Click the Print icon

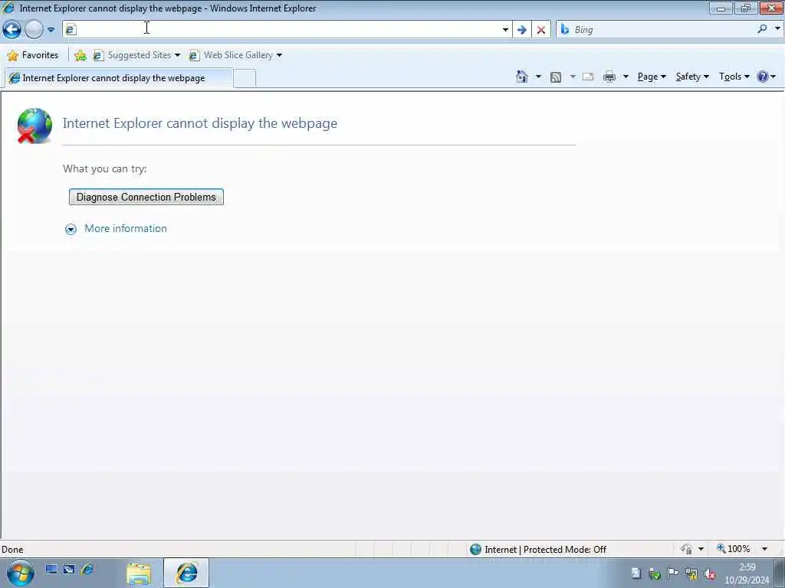tap(609, 77)
